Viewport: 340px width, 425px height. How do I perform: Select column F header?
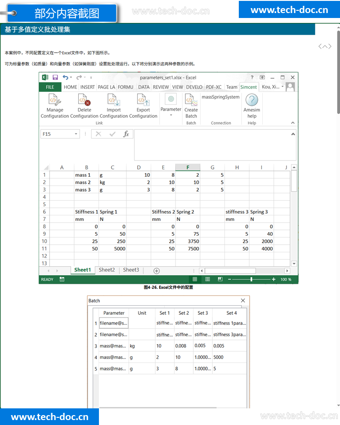[188, 167]
